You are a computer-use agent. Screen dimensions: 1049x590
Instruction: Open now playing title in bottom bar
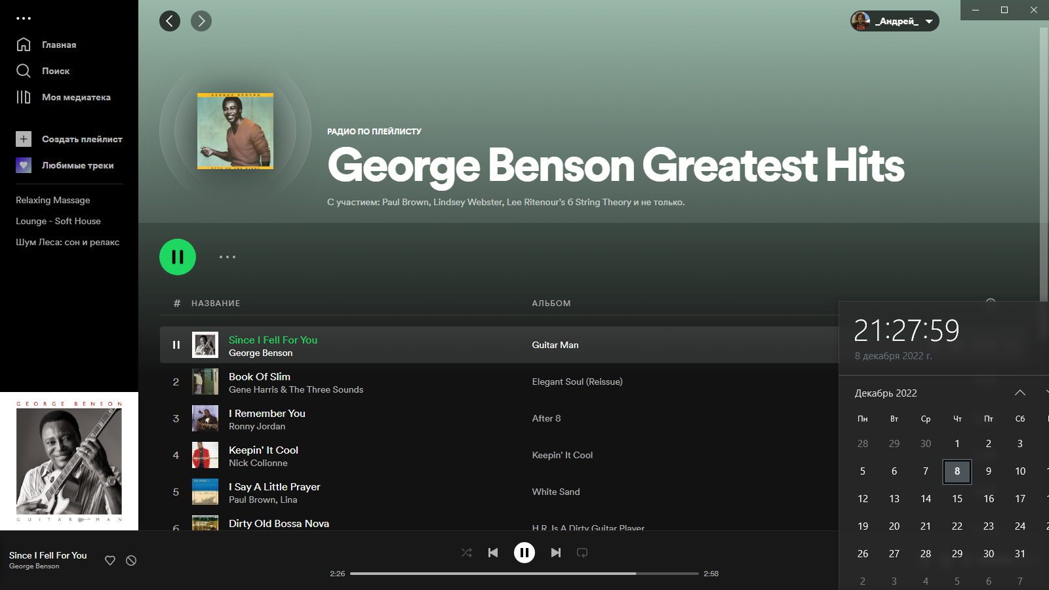(x=48, y=555)
